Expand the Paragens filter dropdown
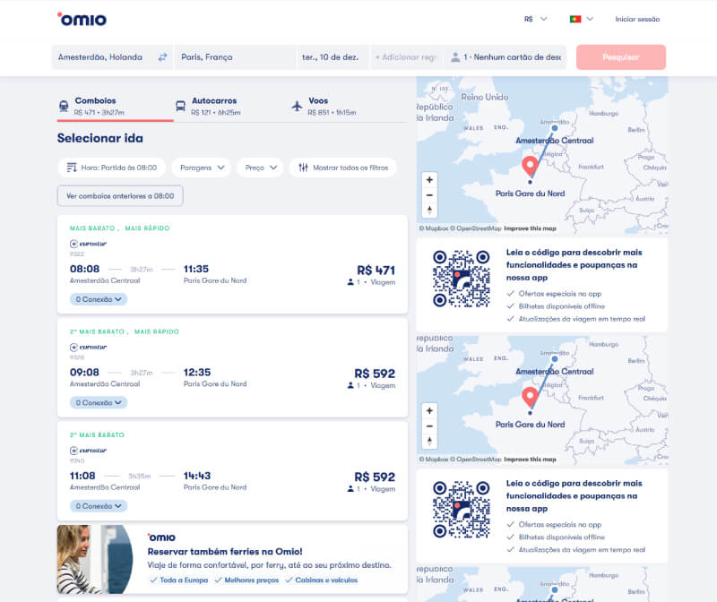The image size is (717, 602). [202, 168]
